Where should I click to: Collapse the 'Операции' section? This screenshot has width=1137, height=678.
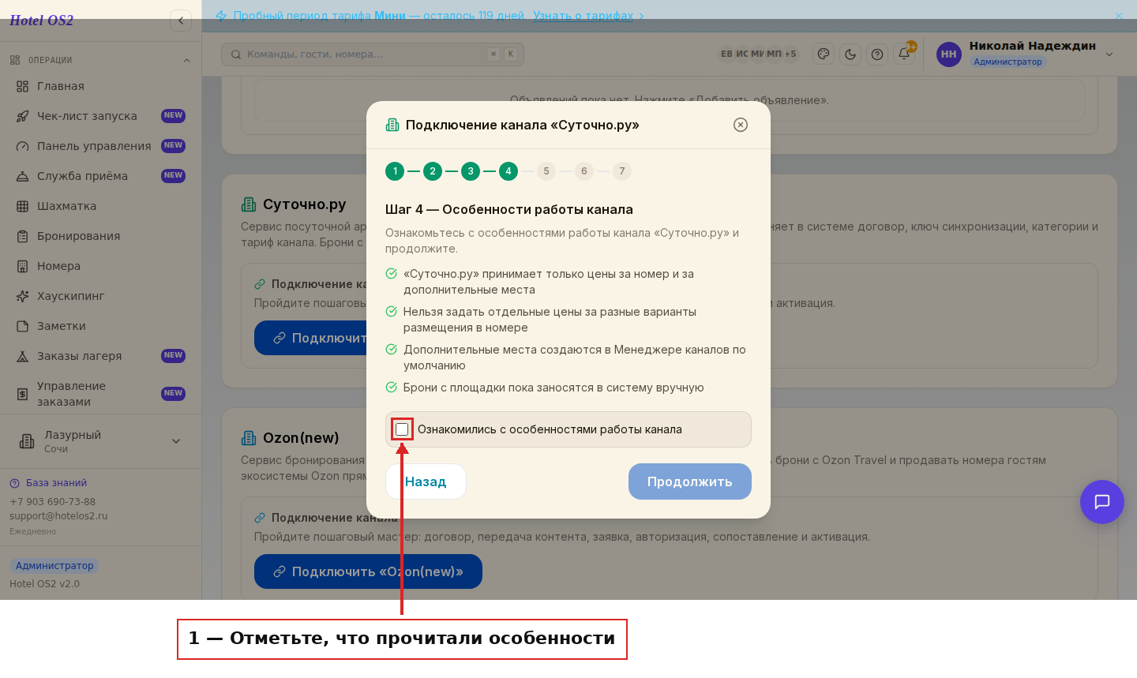[x=186, y=60]
